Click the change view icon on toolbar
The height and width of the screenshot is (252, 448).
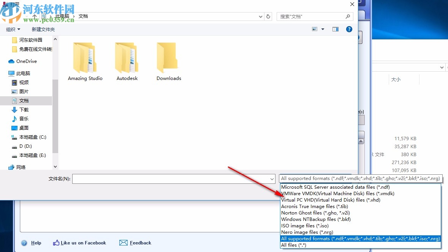pos(314,29)
